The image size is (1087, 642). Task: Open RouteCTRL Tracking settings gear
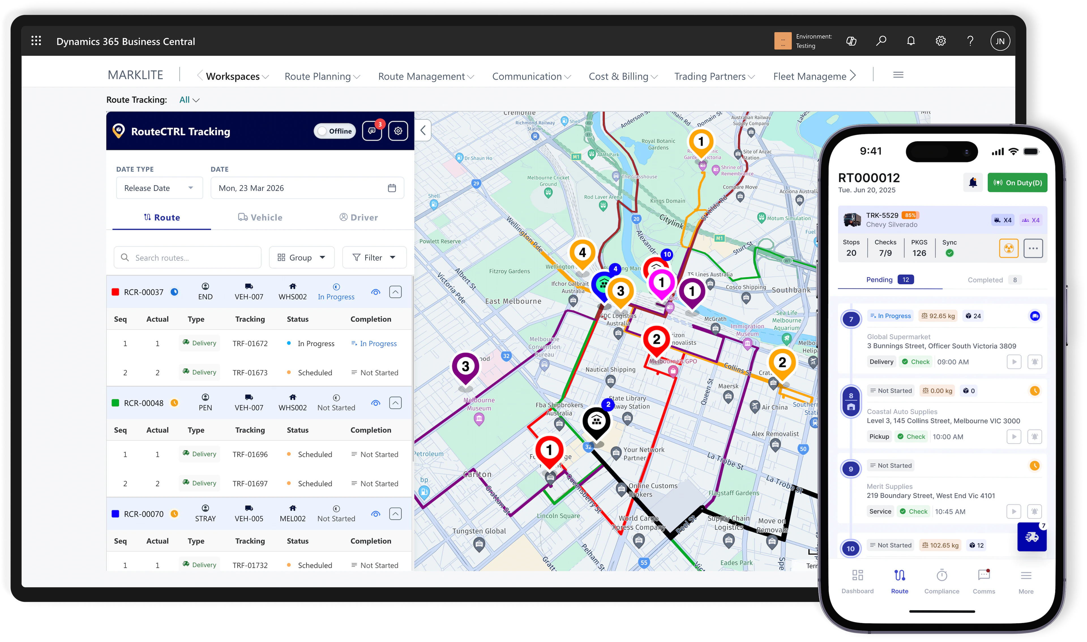coord(398,131)
